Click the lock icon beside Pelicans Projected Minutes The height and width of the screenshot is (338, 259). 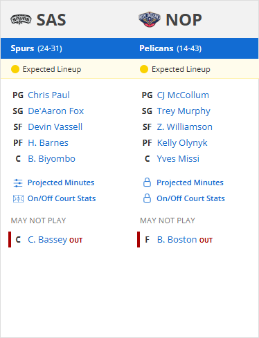click(147, 182)
